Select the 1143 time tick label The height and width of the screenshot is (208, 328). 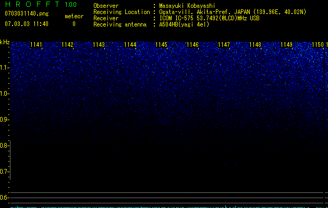99,45
